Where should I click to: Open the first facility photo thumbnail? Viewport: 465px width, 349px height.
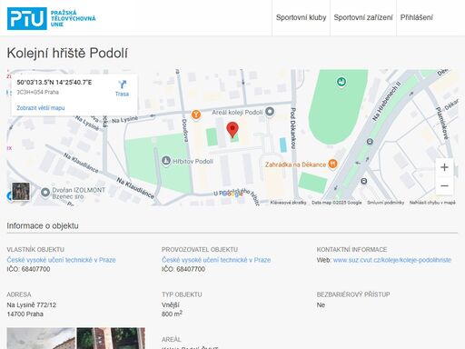(41, 338)
